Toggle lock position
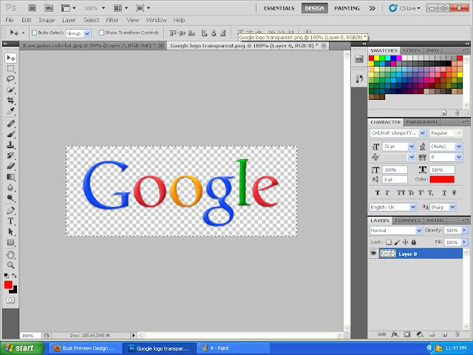This screenshot has height=355, width=473. pos(406,242)
